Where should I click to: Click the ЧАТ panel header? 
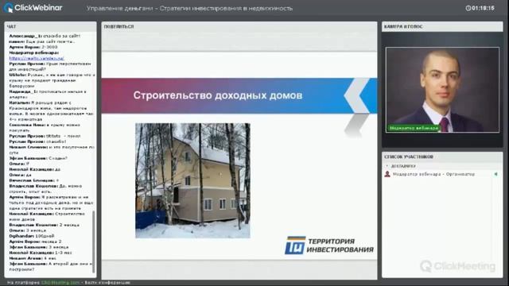50,26
